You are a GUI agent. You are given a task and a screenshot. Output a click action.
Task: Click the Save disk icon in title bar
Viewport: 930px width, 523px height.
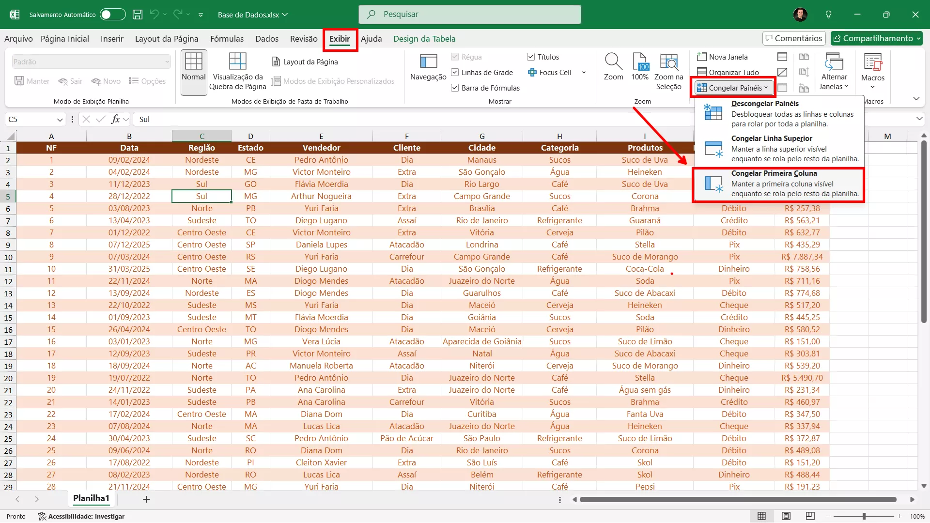click(x=138, y=15)
